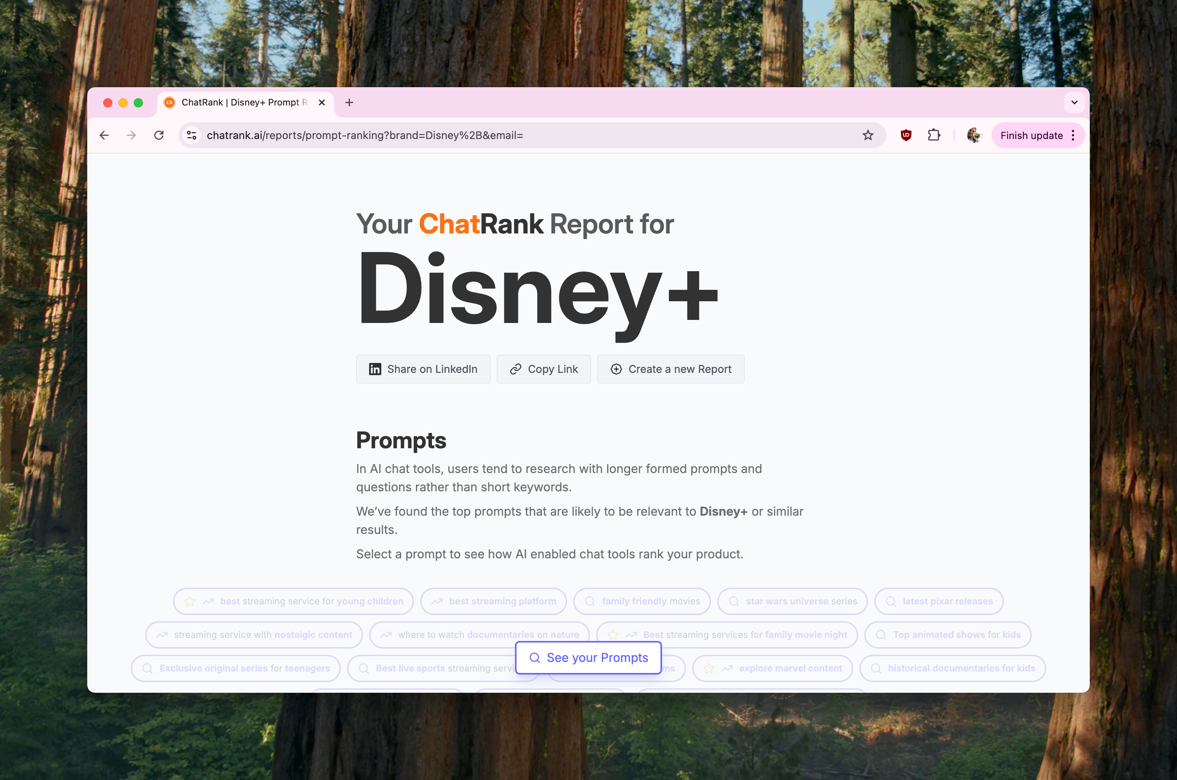Open the uBlock Origin extension

(x=906, y=135)
